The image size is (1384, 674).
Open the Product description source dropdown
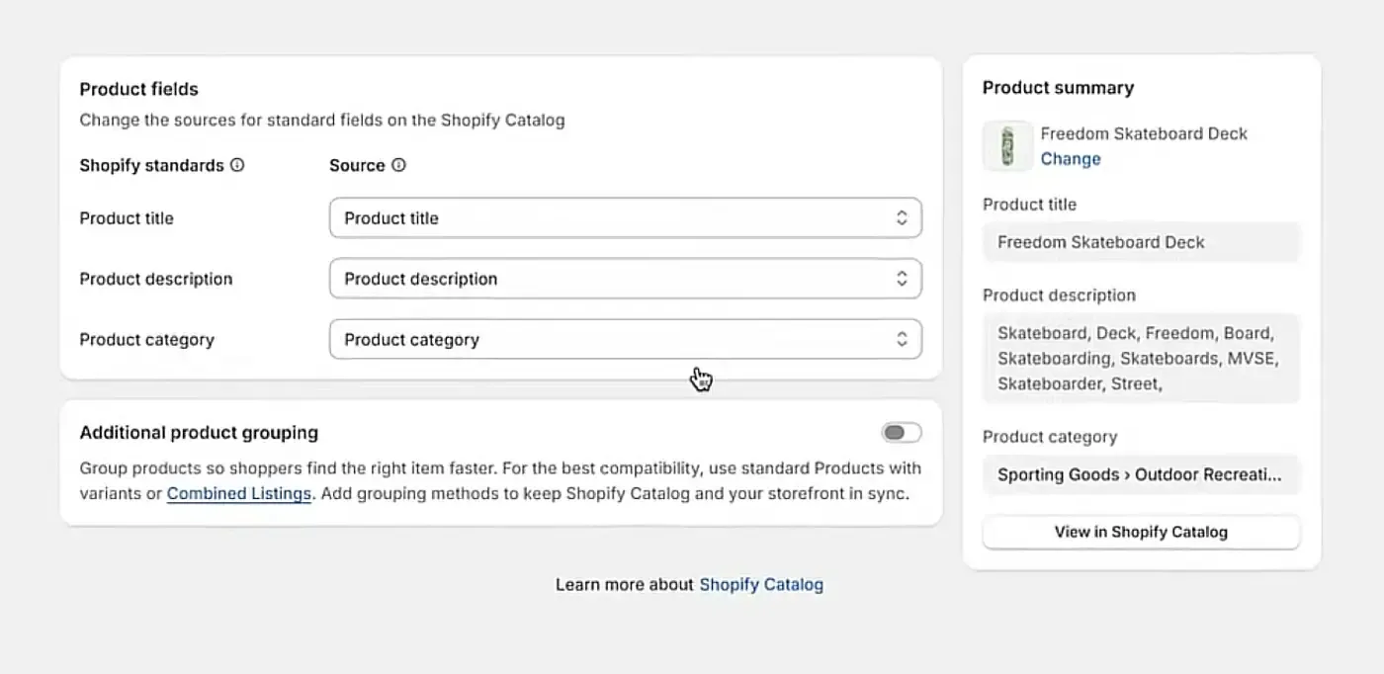click(625, 279)
